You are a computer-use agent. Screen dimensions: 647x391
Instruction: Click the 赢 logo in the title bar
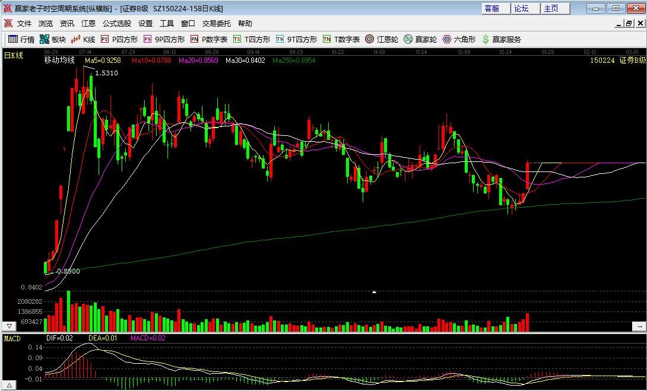(x=8, y=8)
